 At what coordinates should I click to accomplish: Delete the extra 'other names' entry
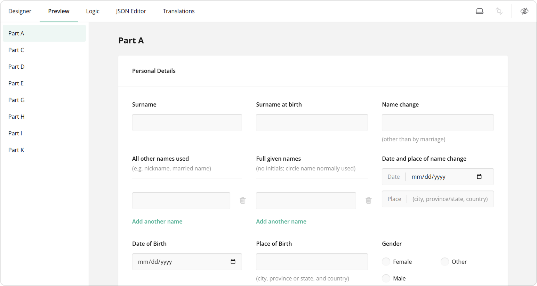coord(242,200)
